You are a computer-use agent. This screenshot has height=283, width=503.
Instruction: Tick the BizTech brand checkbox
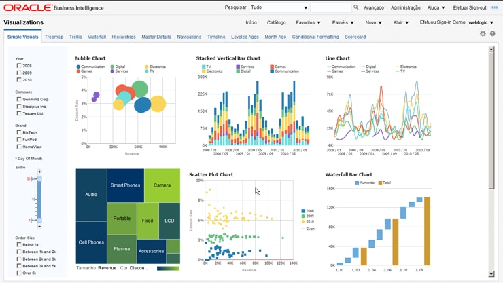(x=19, y=132)
